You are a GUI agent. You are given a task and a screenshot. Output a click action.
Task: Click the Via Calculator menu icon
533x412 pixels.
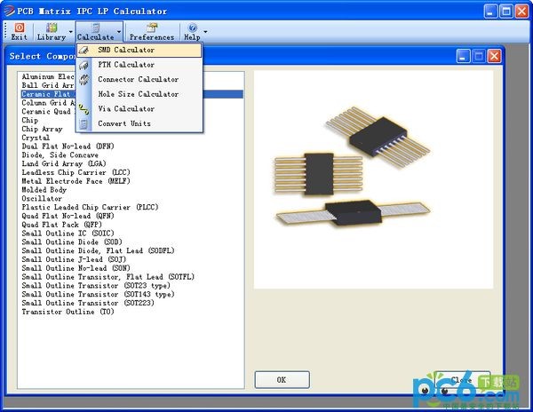84,109
